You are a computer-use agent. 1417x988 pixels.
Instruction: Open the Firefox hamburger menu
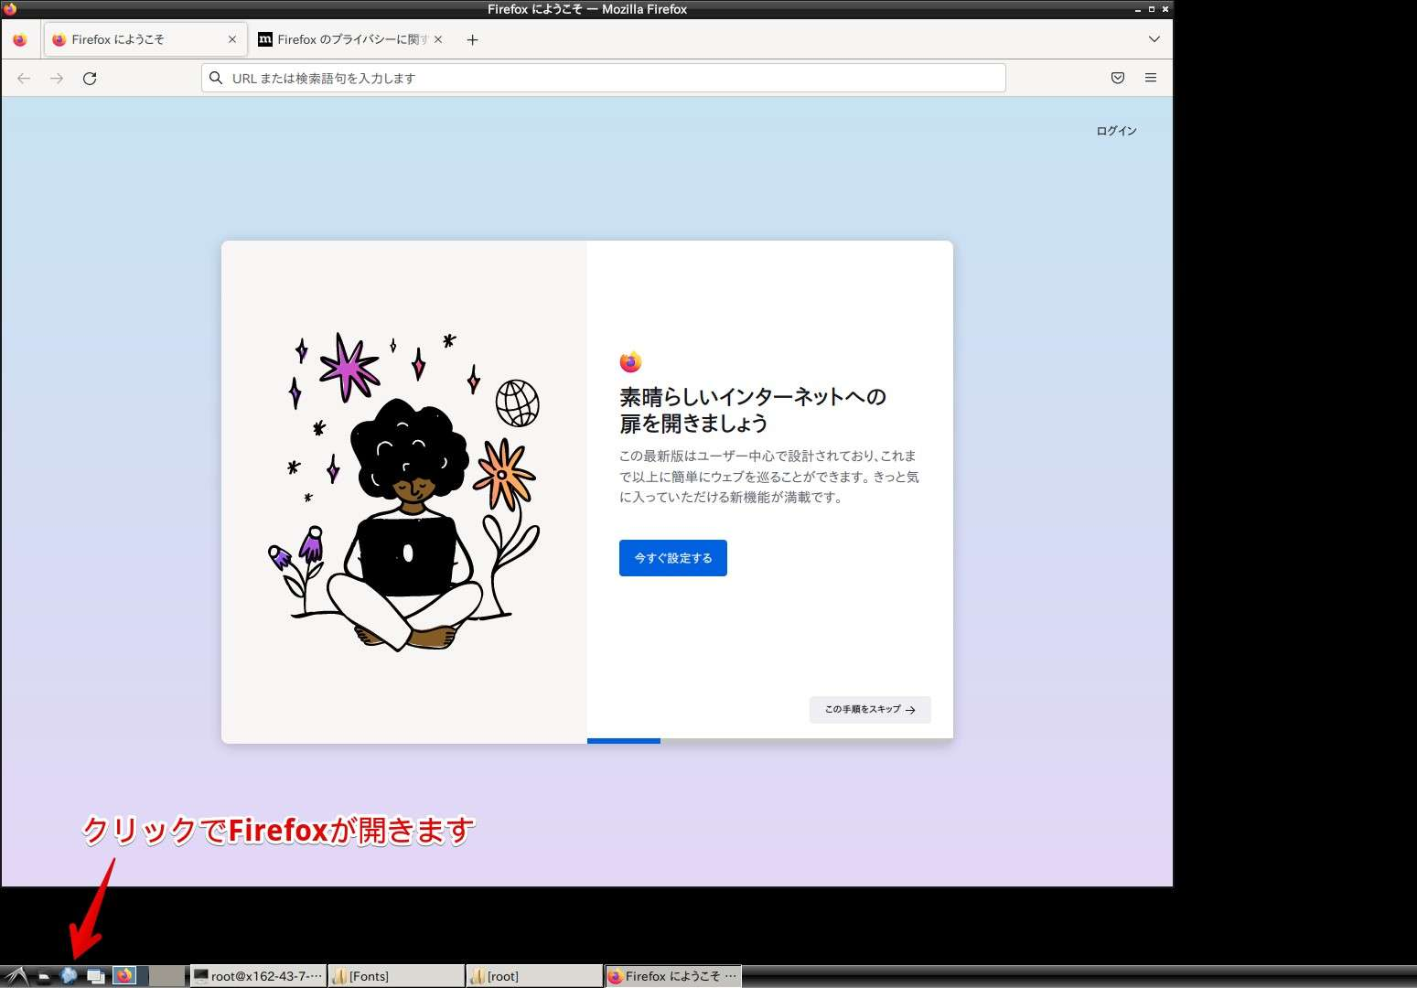tap(1151, 79)
